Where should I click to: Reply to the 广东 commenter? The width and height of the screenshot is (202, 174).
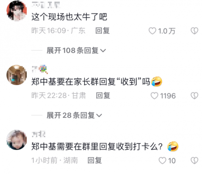click(102, 31)
